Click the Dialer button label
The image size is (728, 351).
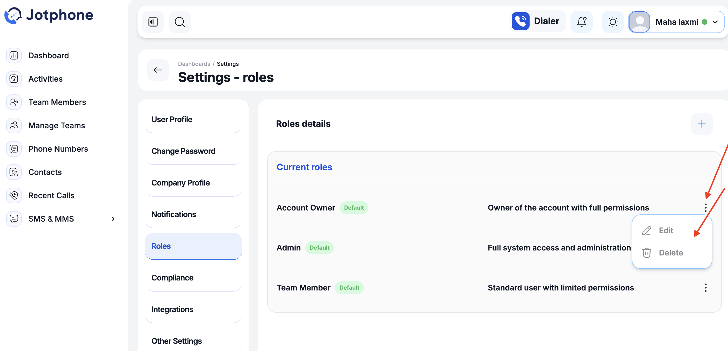(x=546, y=21)
